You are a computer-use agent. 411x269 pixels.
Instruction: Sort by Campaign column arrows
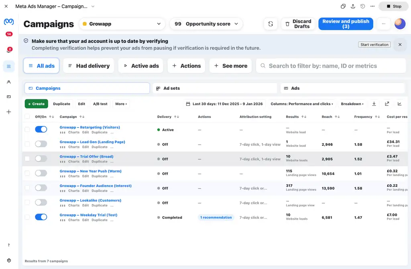tap(82, 117)
